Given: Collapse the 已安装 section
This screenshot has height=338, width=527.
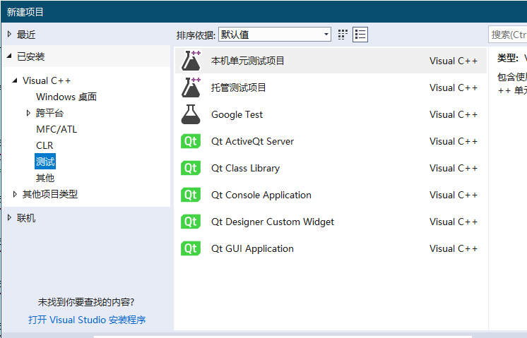Looking at the screenshot, I should pos(9,56).
